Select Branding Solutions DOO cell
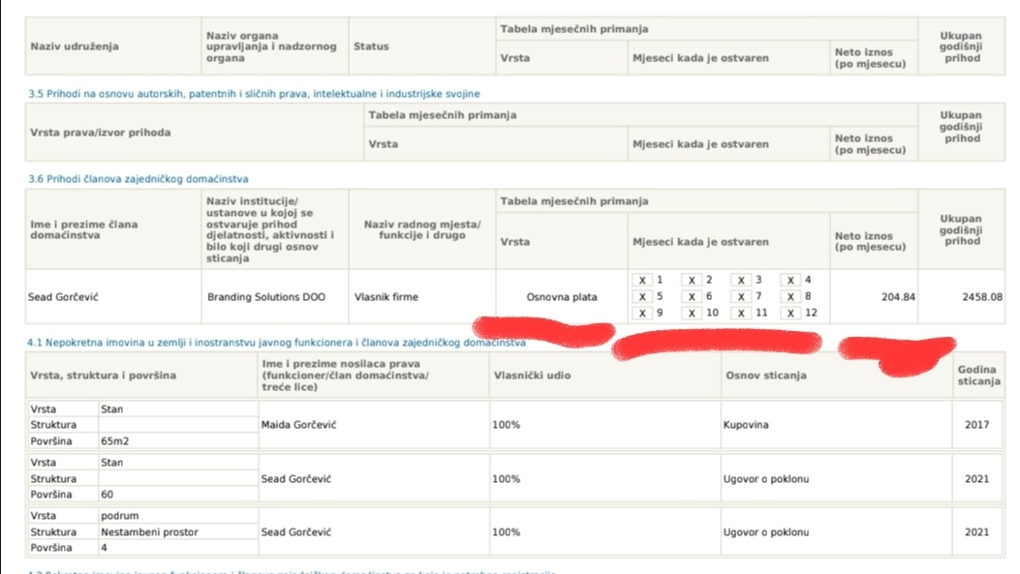This screenshot has height=574, width=1020. click(266, 297)
